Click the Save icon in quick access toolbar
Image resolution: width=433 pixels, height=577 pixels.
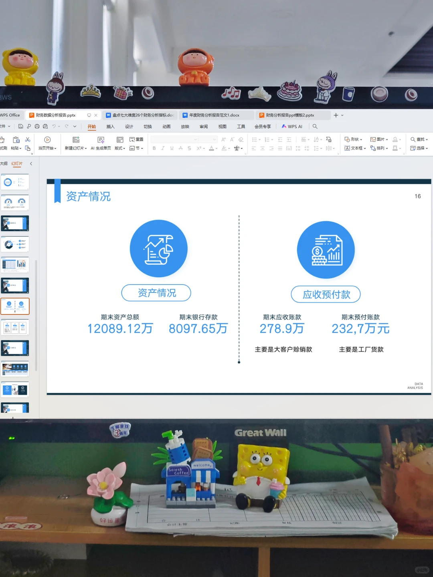point(20,126)
